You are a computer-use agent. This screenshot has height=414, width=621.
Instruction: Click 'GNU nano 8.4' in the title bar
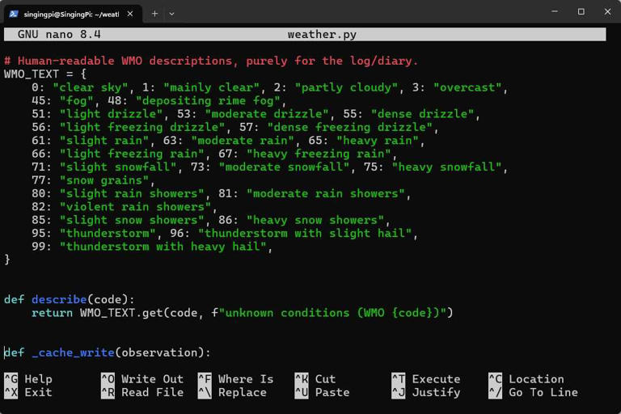pos(59,35)
